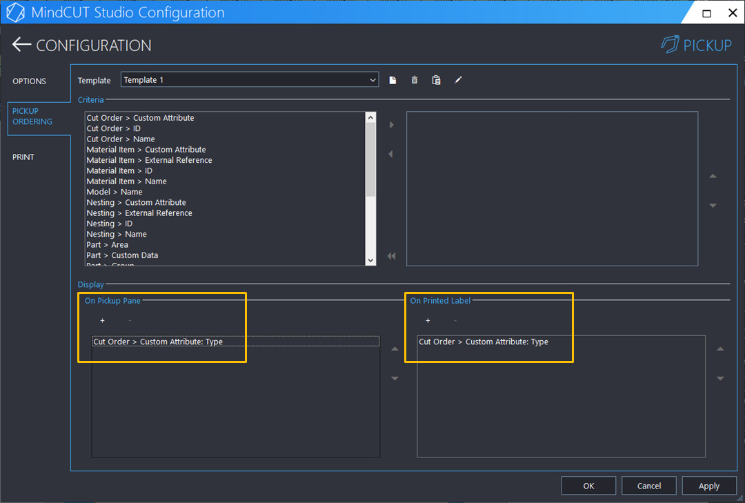Image resolution: width=745 pixels, height=503 pixels.
Task: Click the criteria list scroll up arrow
Action: click(x=370, y=117)
